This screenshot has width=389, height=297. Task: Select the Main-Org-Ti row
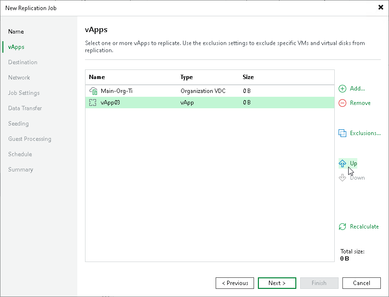(x=144, y=91)
